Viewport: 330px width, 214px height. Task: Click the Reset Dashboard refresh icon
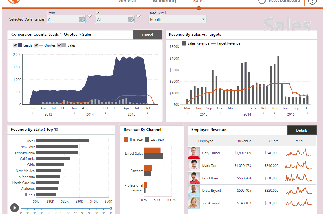tap(262, 1)
